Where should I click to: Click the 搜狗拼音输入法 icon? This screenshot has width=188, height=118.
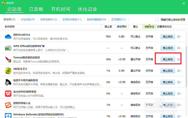click(8, 105)
